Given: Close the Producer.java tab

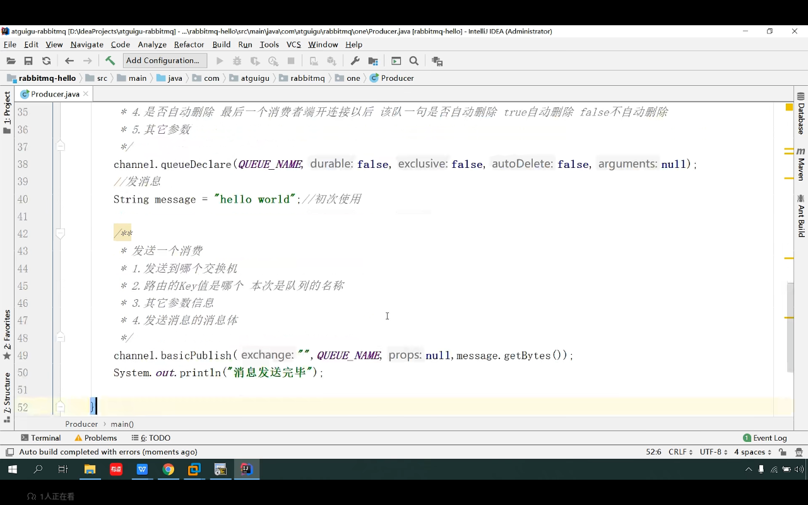Looking at the screenshot, I should (86, 94).
